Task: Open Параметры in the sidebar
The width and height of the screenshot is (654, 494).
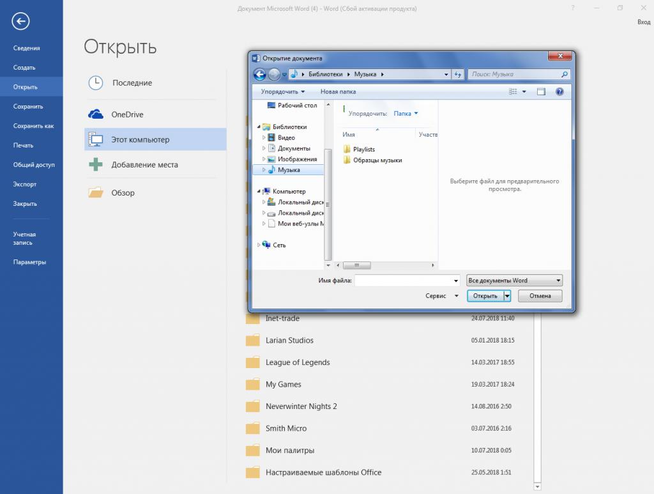Action: point(29,263)
